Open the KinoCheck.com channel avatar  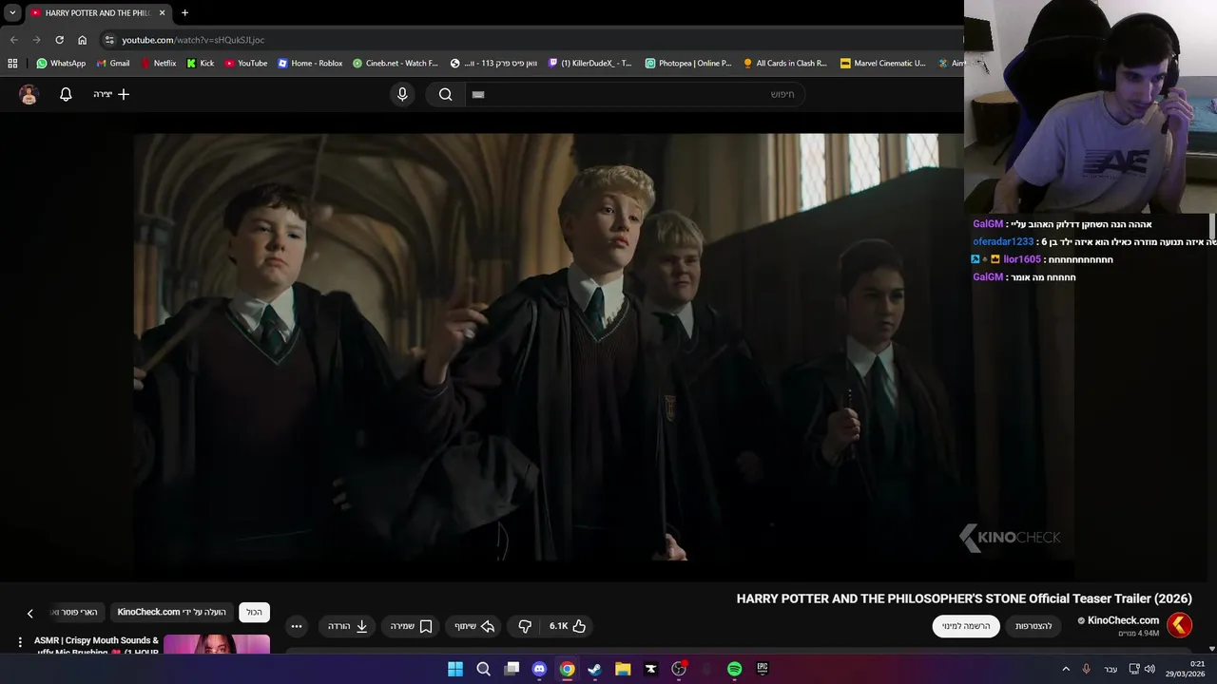pos(1179,625)
